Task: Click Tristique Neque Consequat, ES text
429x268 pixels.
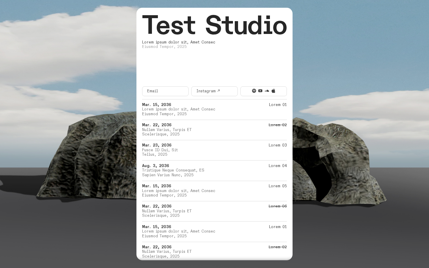Action: (x=173, y=170)
